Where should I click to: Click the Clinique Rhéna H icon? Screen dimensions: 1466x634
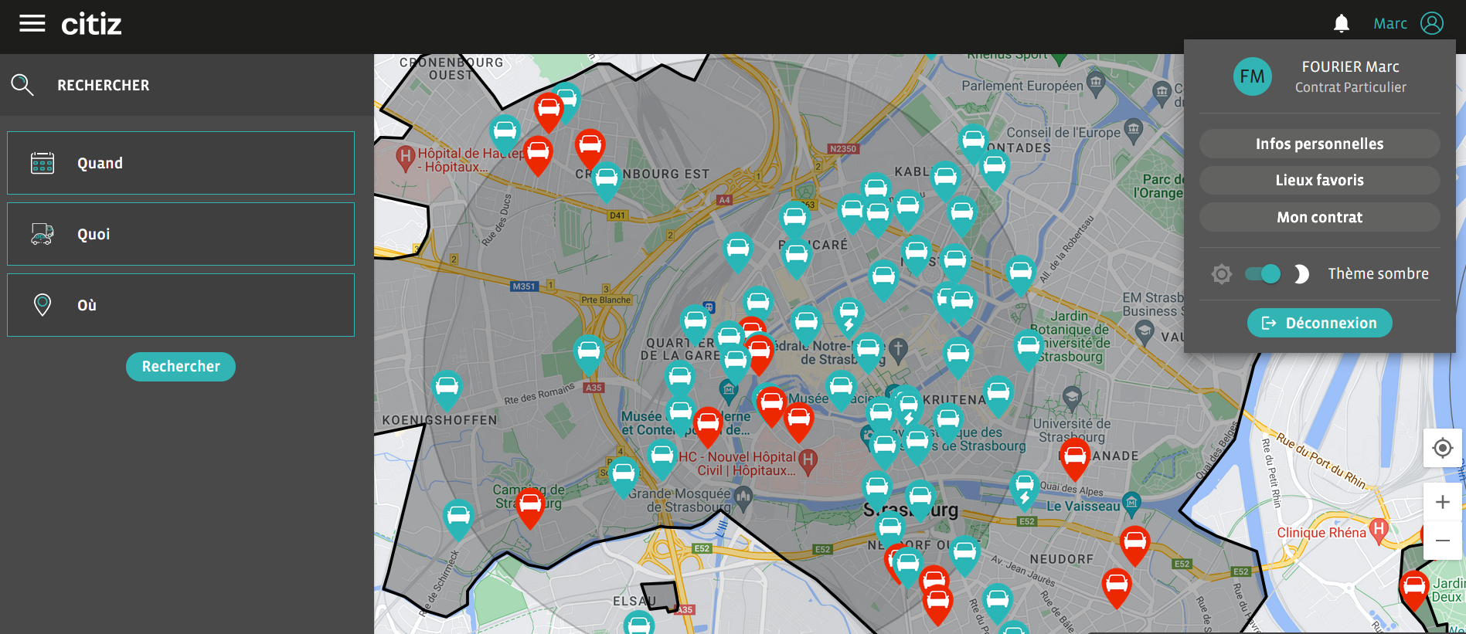(x=1379, y=531)
